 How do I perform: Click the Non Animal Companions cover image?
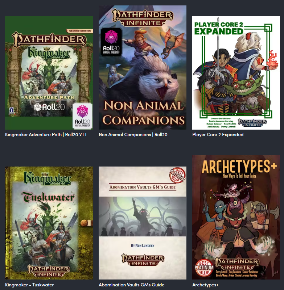pyautogui.click(x=143, y=67)
